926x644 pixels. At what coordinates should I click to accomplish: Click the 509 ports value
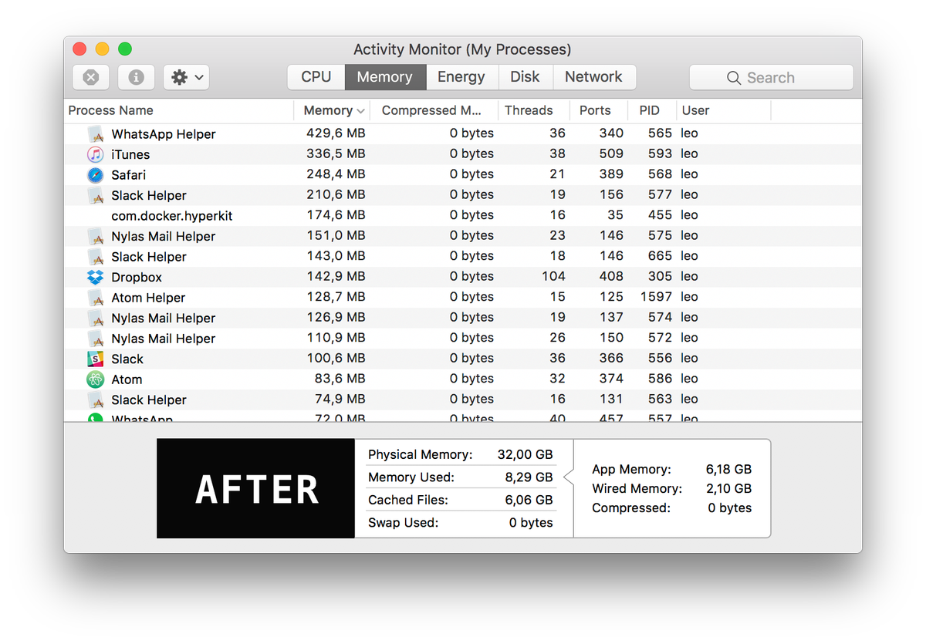click(x=611, y=153)
